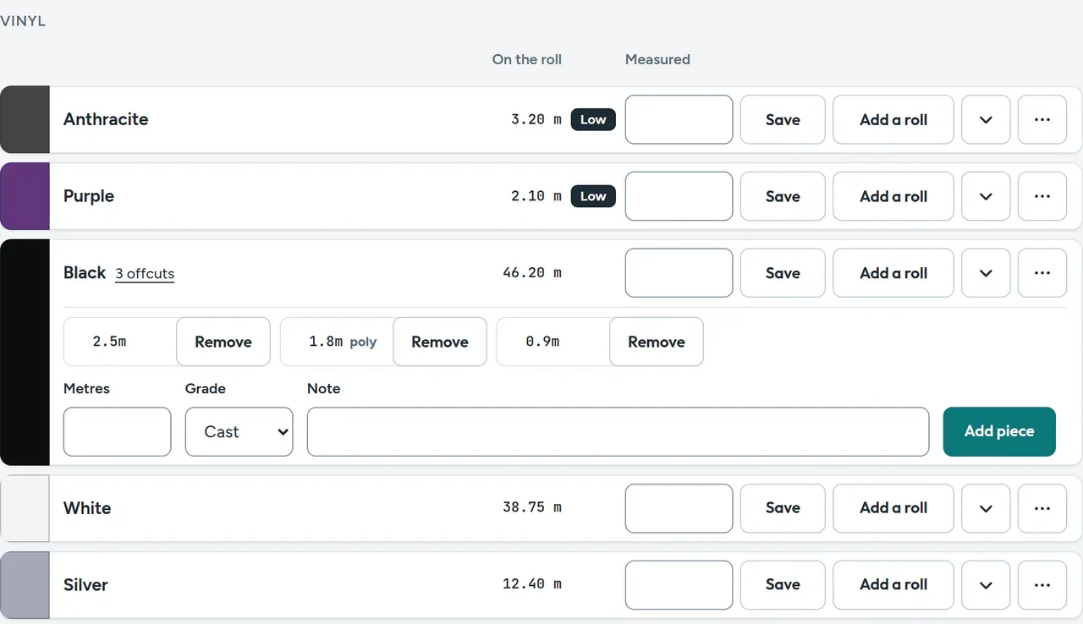Open the Grade dropdown showing Cast
1083x624 pixels.
pyautogui.click(x=239, y=431)
